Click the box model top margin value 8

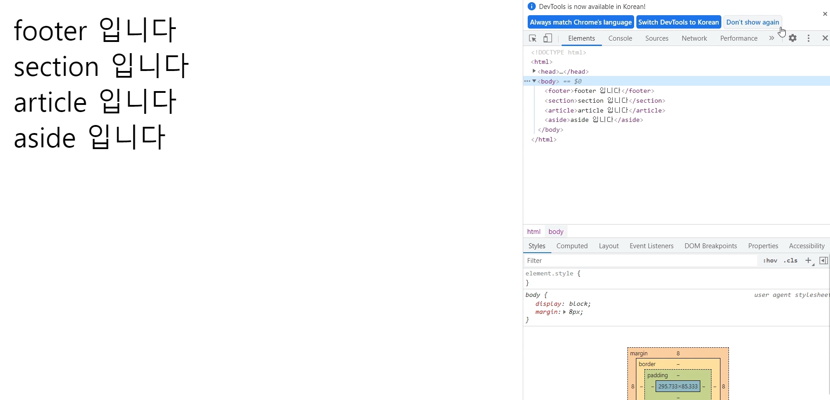click(x=678, y=354)
